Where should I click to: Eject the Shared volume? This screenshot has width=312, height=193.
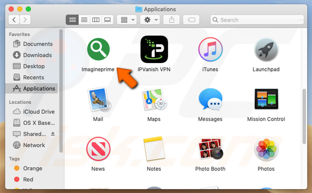pos(53,134)
